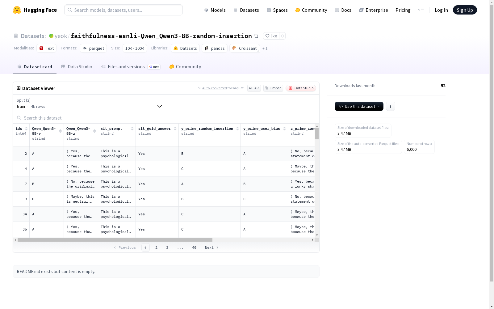Click the Datasets stack icon beside title
The height and width of the screenshot is (309, 494).
click(16, 36)
